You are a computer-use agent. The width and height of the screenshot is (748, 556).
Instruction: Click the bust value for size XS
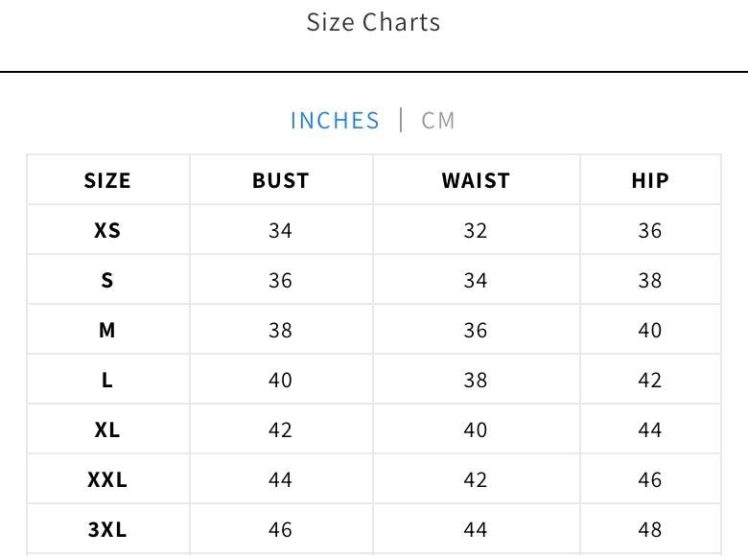tap(280, 230)
